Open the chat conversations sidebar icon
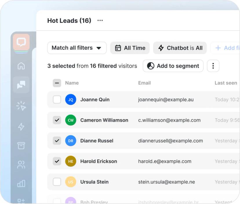 click(x=21, y=85)
